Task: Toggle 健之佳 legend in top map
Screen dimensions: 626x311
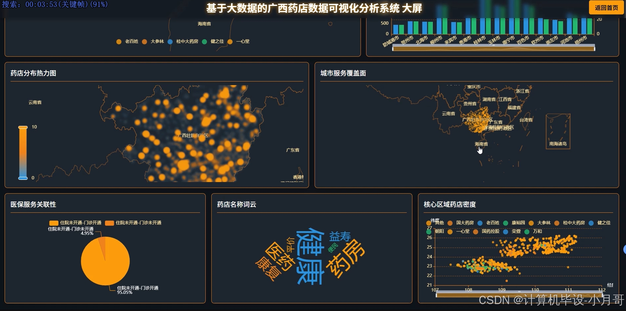Action: click(x=213, y=42)
